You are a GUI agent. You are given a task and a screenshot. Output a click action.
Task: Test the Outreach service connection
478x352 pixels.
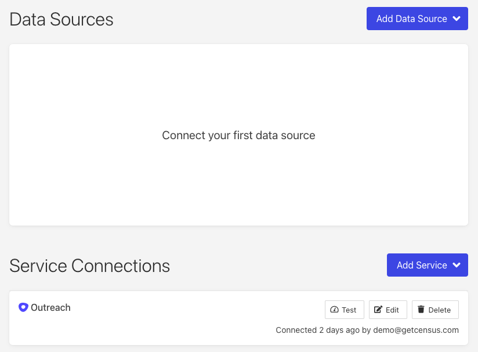pos(344,310)
